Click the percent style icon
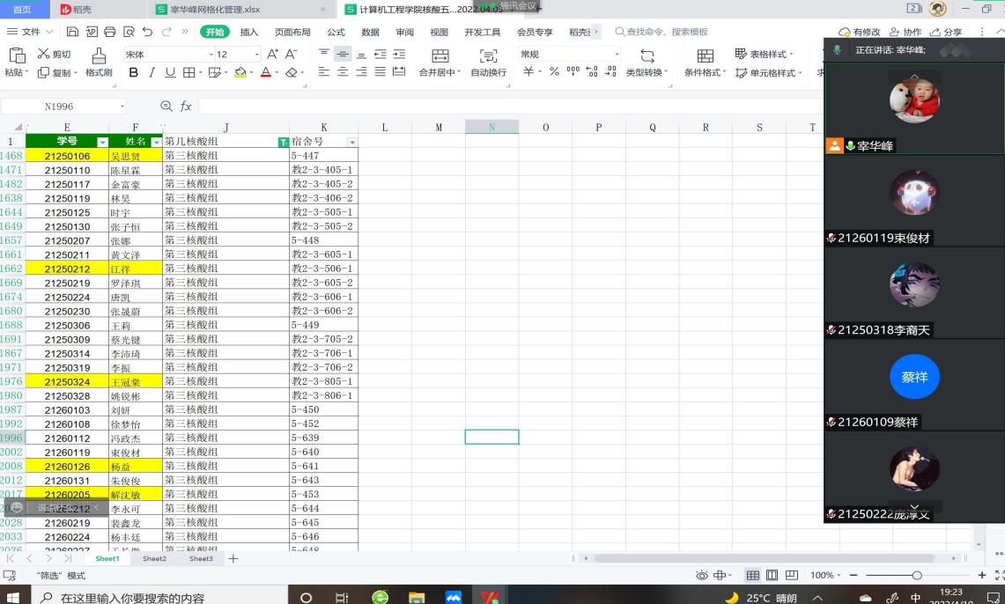The width and height of the screenshot is (1005, 604). pyautogui.click(x=554, y=71)
